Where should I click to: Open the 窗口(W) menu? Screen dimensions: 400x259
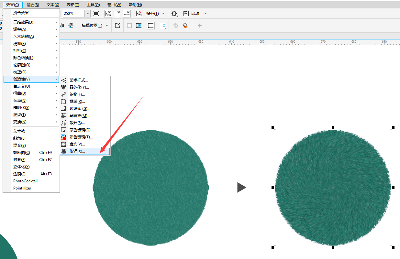coord(114,5)
